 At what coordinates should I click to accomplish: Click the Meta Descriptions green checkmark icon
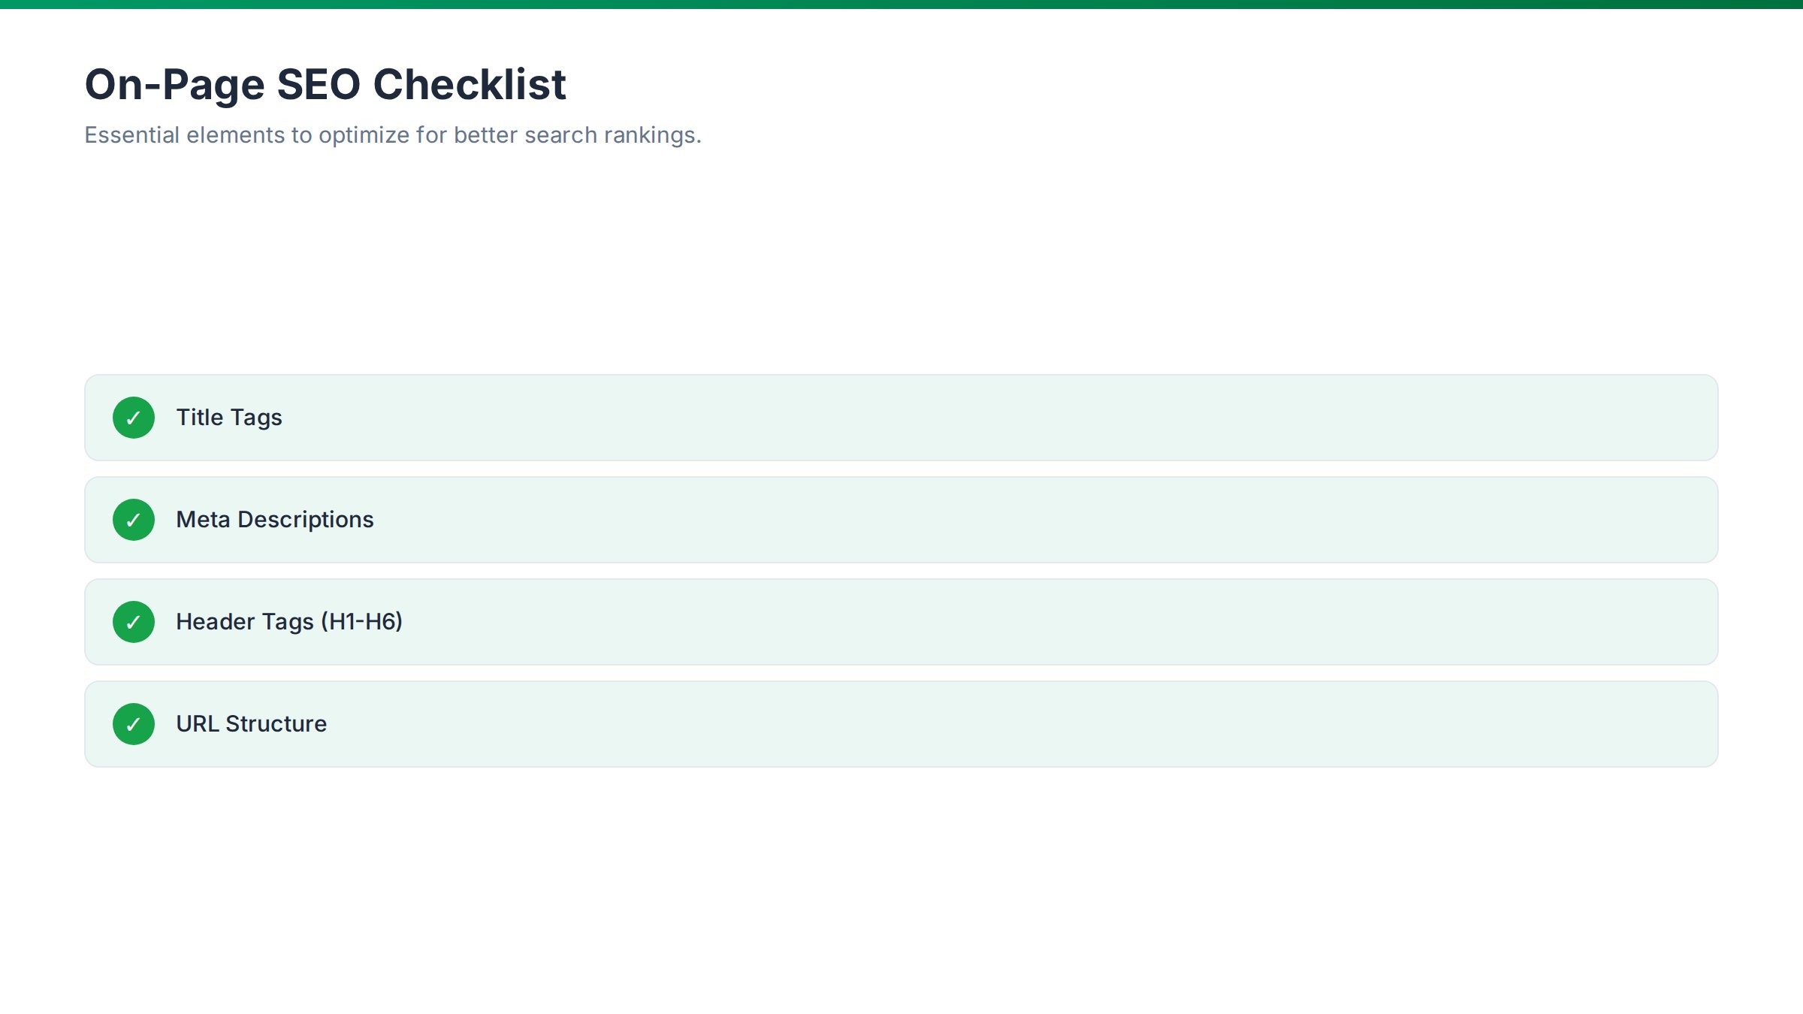tap(134, 520)
